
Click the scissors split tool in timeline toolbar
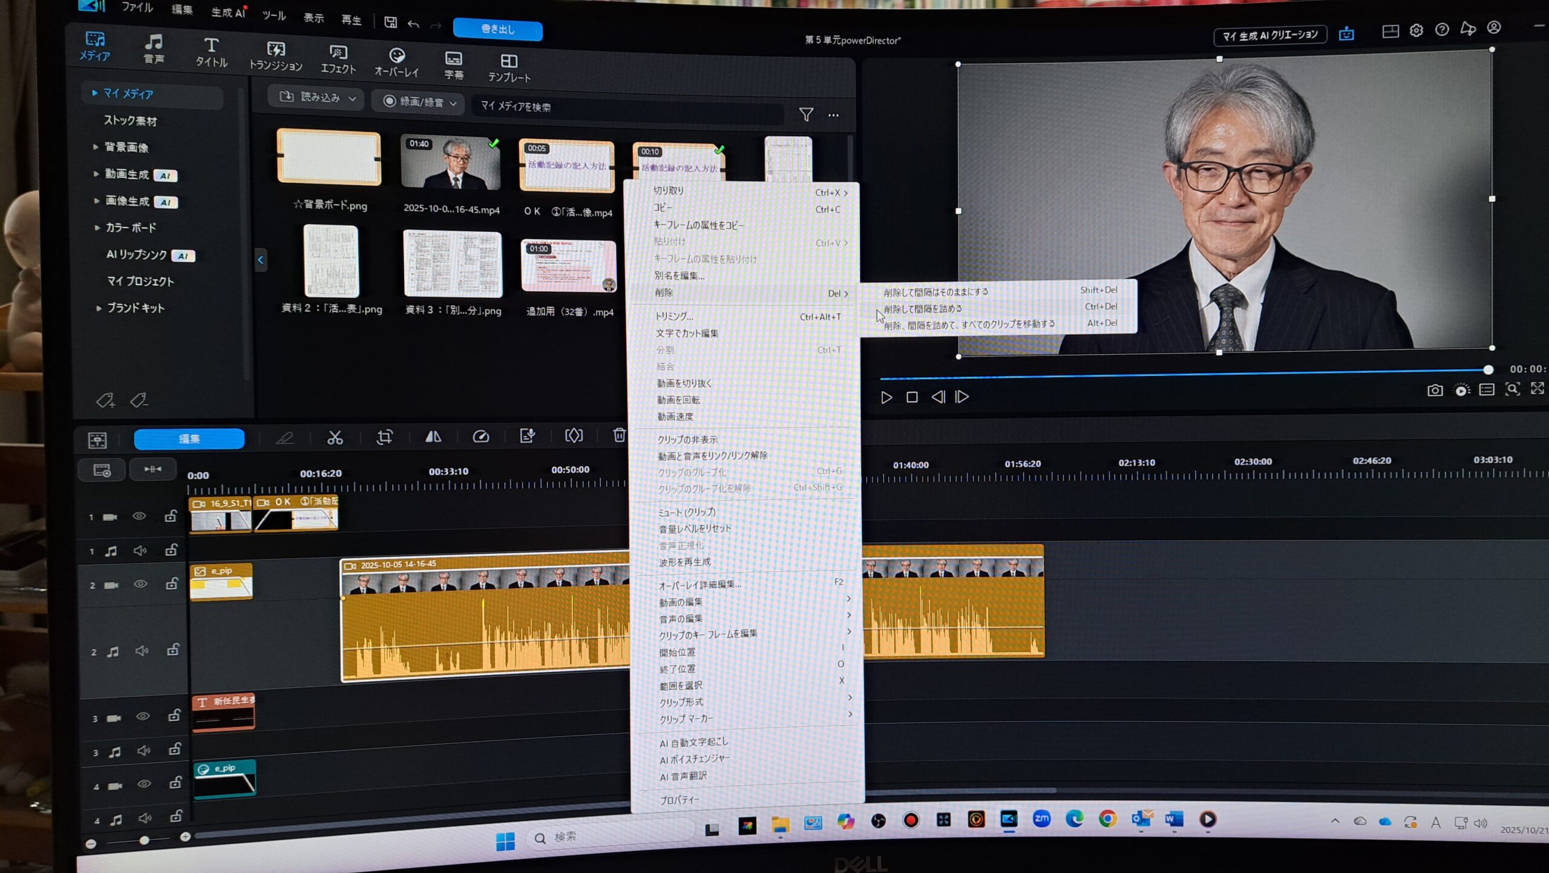click(x=335, y=438)
